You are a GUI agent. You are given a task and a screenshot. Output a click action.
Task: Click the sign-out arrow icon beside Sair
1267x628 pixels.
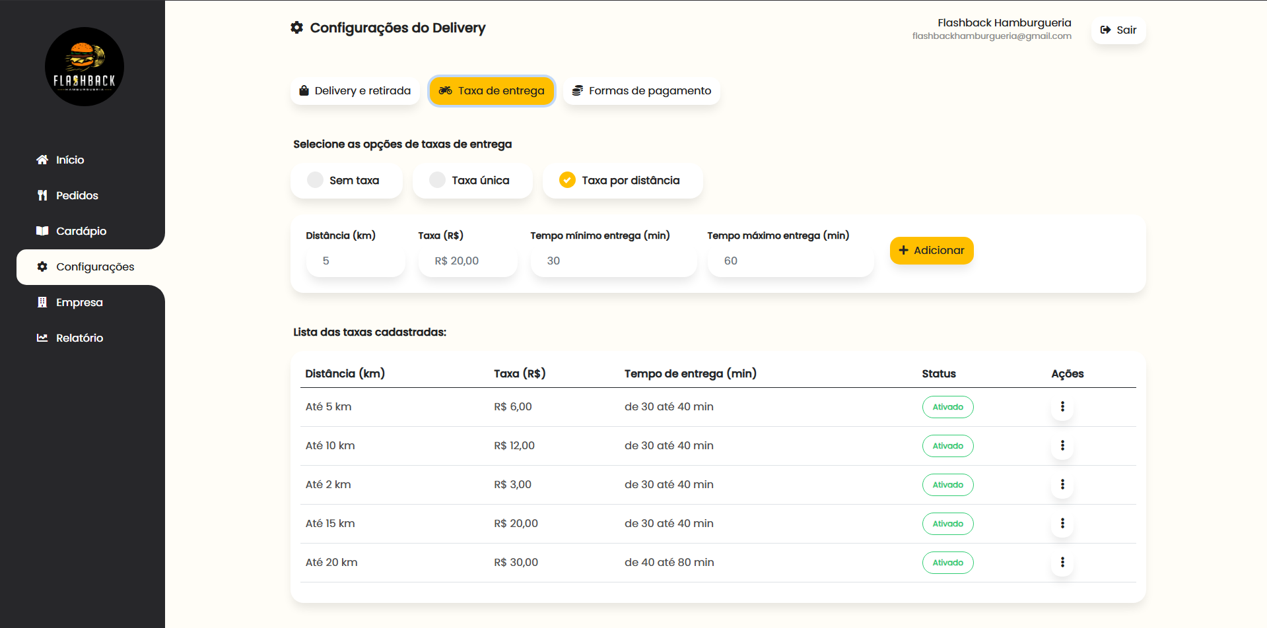(1105, 30)
